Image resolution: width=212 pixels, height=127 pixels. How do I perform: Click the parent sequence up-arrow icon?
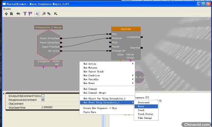click(6, 14)
